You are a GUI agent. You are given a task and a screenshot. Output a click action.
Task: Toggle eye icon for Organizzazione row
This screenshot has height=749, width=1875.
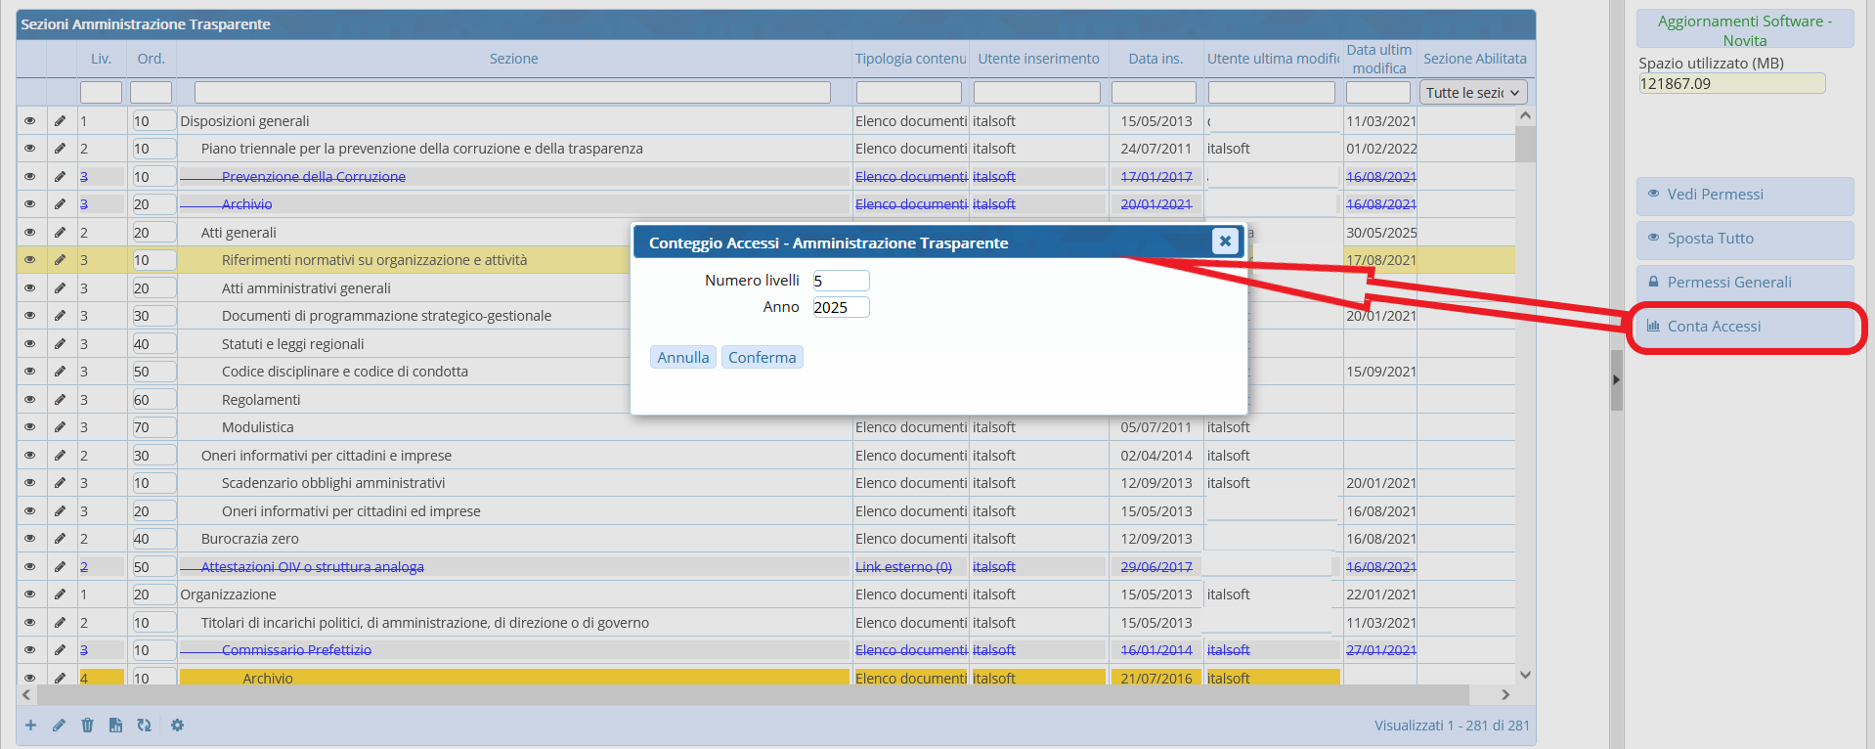pos(30,595)
